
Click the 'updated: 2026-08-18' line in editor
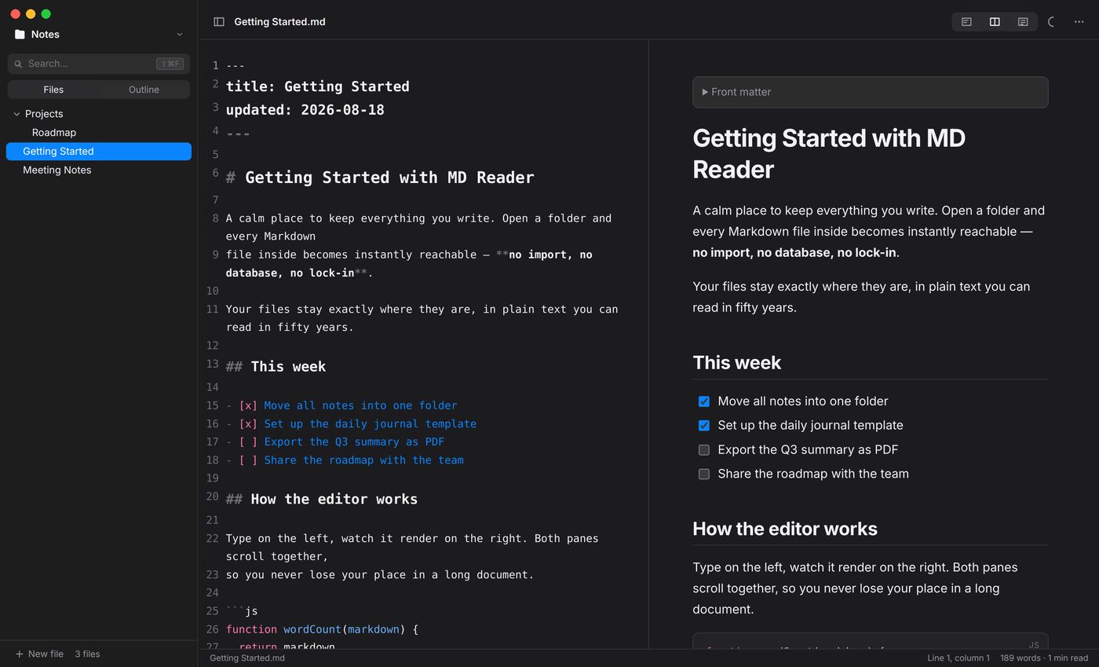[x=305, y=110]
